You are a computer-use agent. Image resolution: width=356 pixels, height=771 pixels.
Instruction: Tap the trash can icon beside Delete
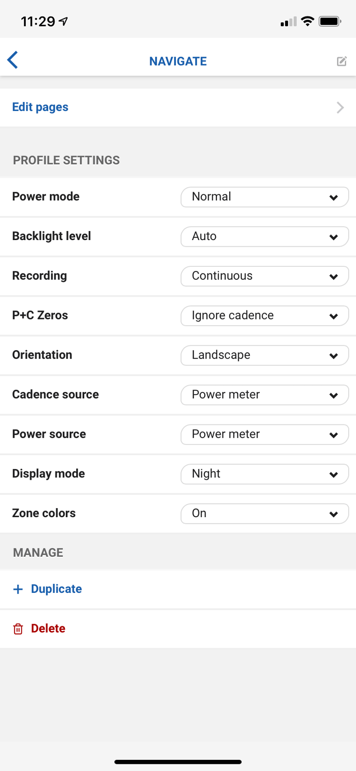click(x=18, y=629)
